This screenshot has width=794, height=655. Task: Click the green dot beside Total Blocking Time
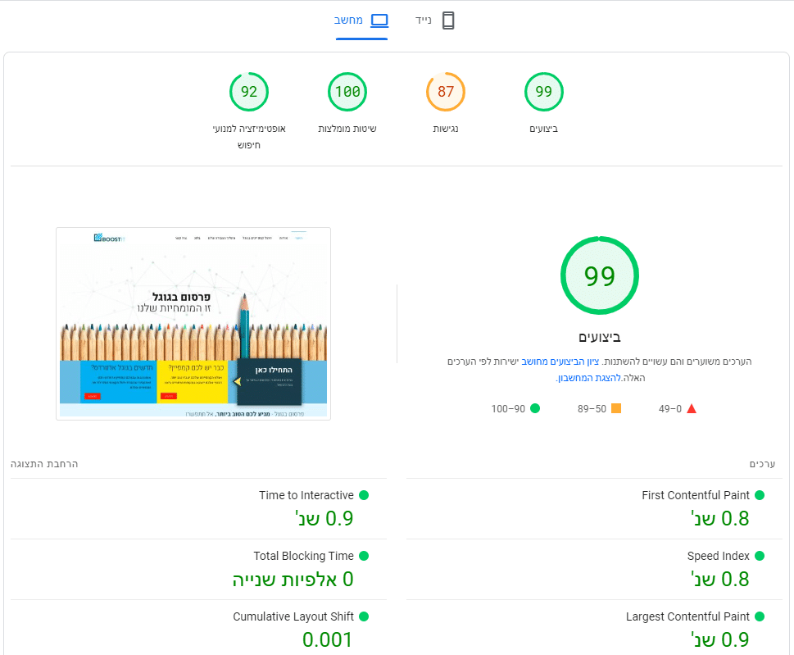click(x=364, y=556)
